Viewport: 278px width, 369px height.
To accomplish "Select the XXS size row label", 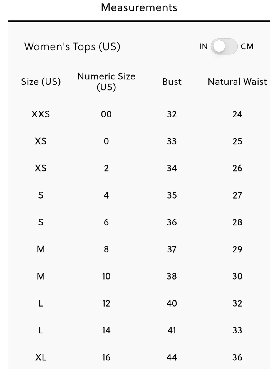I will click(x=41, y=114).
